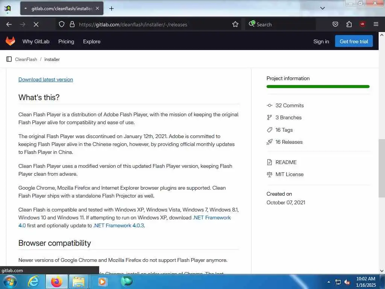Click the Tags label icon
Viewport: 385px width, 289px height.
coord(269,130)
